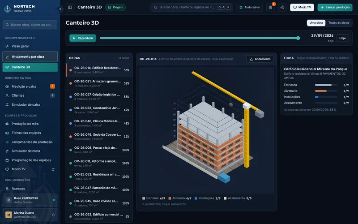Click the Fichas das equipes icon
Viewport: 358px width, 224px height.
(x=7, y=133)
